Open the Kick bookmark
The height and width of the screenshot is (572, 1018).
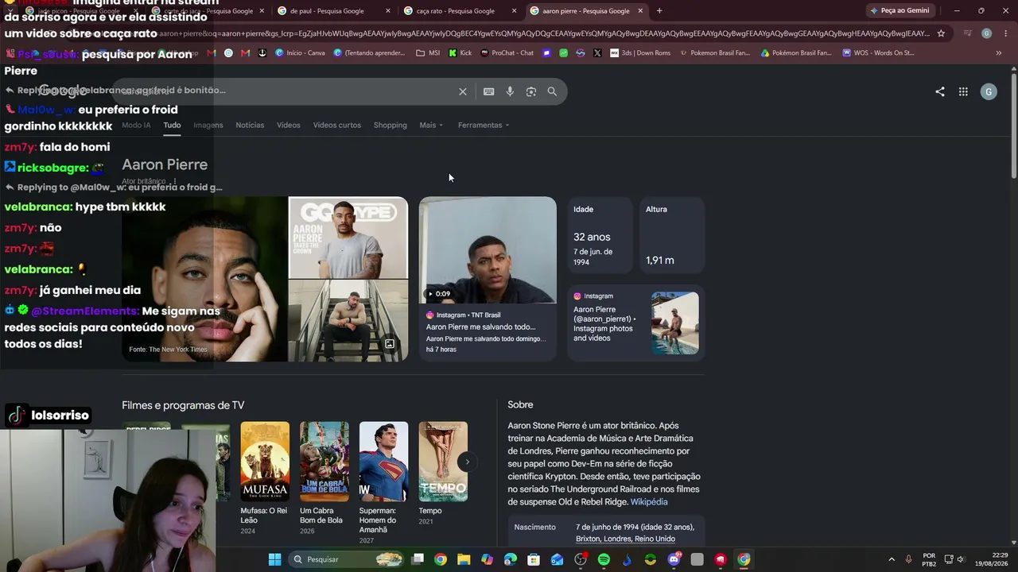[x=460, y=53]
